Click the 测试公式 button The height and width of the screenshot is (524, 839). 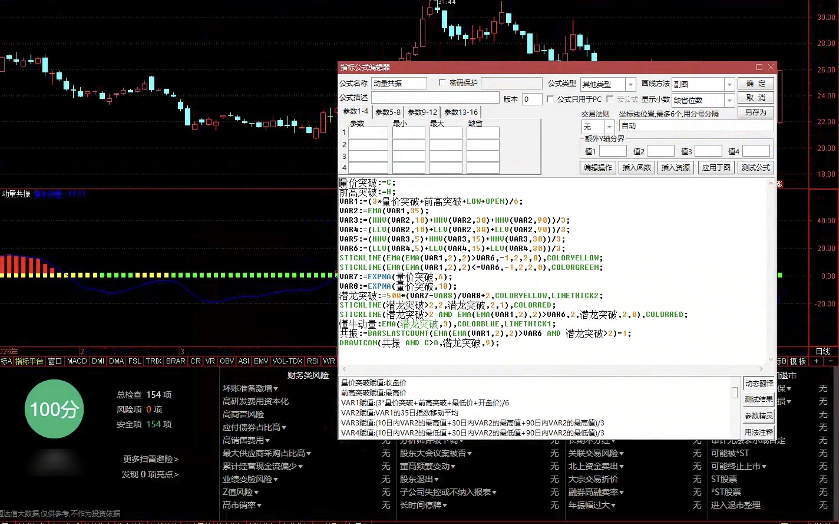756,167
